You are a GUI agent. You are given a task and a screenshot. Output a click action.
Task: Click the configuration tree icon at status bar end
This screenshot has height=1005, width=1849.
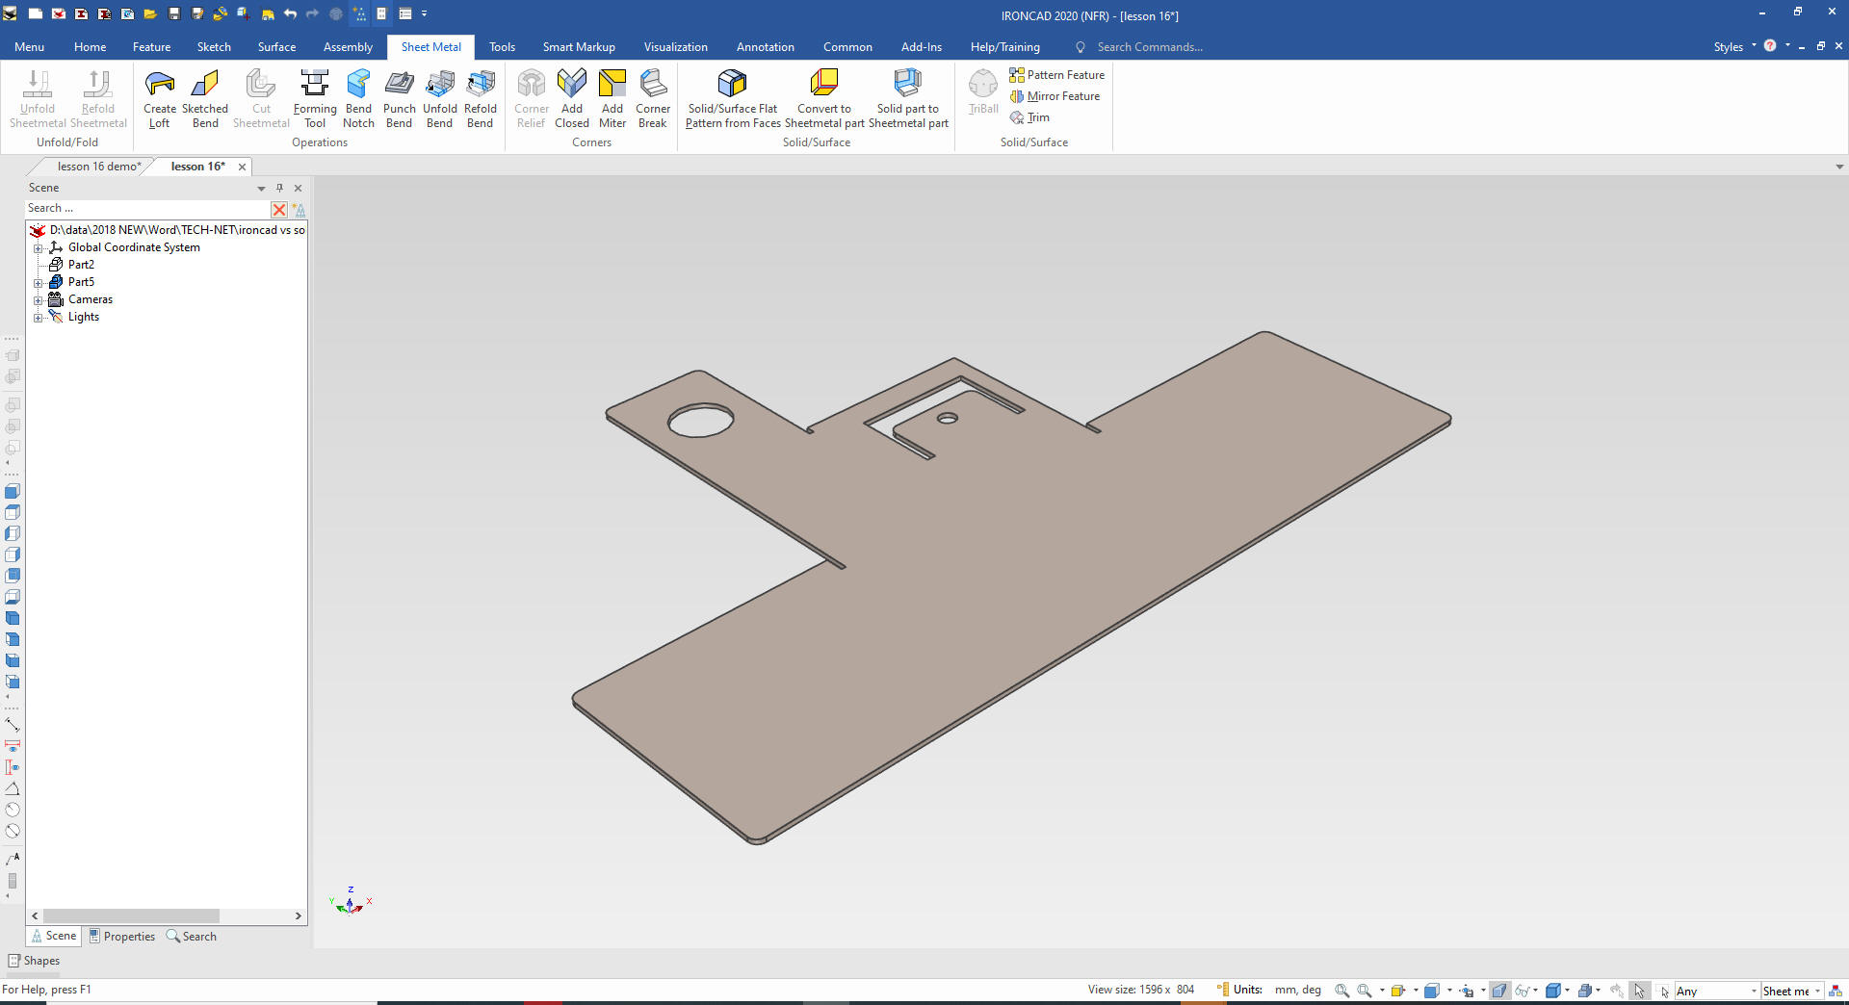pyautogui.click(x=1836, y=991)
